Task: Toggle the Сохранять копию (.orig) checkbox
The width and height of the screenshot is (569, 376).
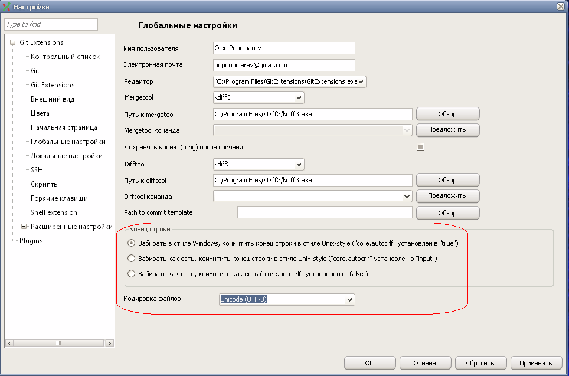Action: tap(420, 147)
